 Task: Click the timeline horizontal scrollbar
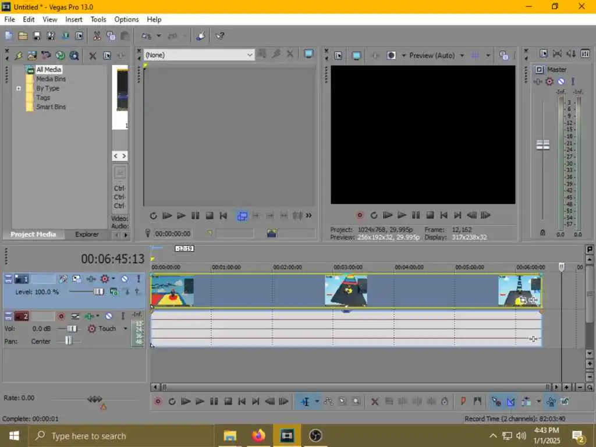click(356, 387)
